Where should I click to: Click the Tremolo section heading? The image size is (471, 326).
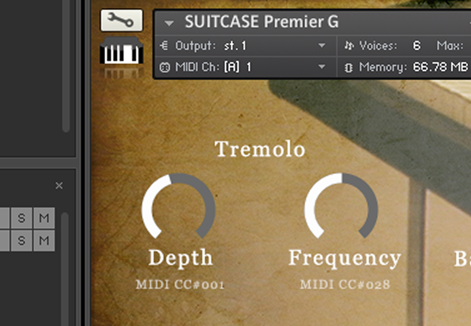pos(260,149)
